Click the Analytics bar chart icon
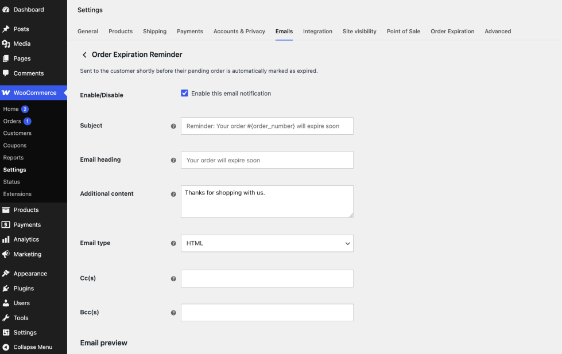Image resolution: width=562 pixels, height=354 pixels. pos(6,239)
